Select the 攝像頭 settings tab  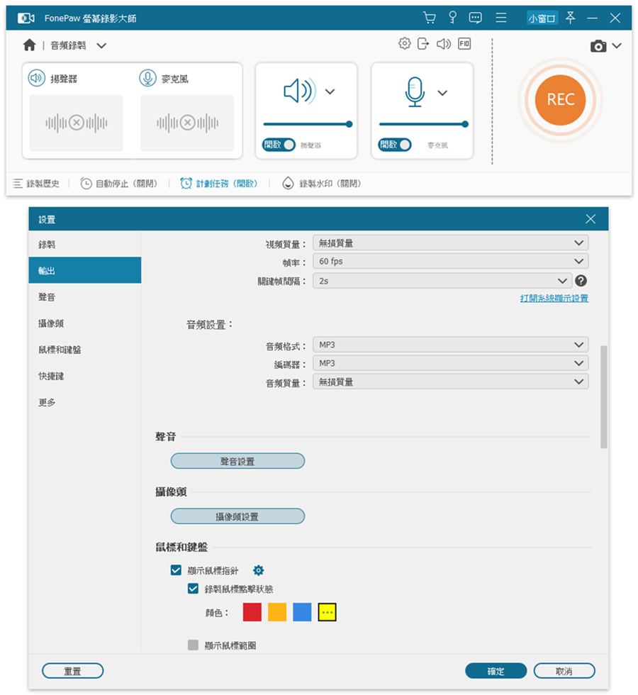(x=85, y=323)
